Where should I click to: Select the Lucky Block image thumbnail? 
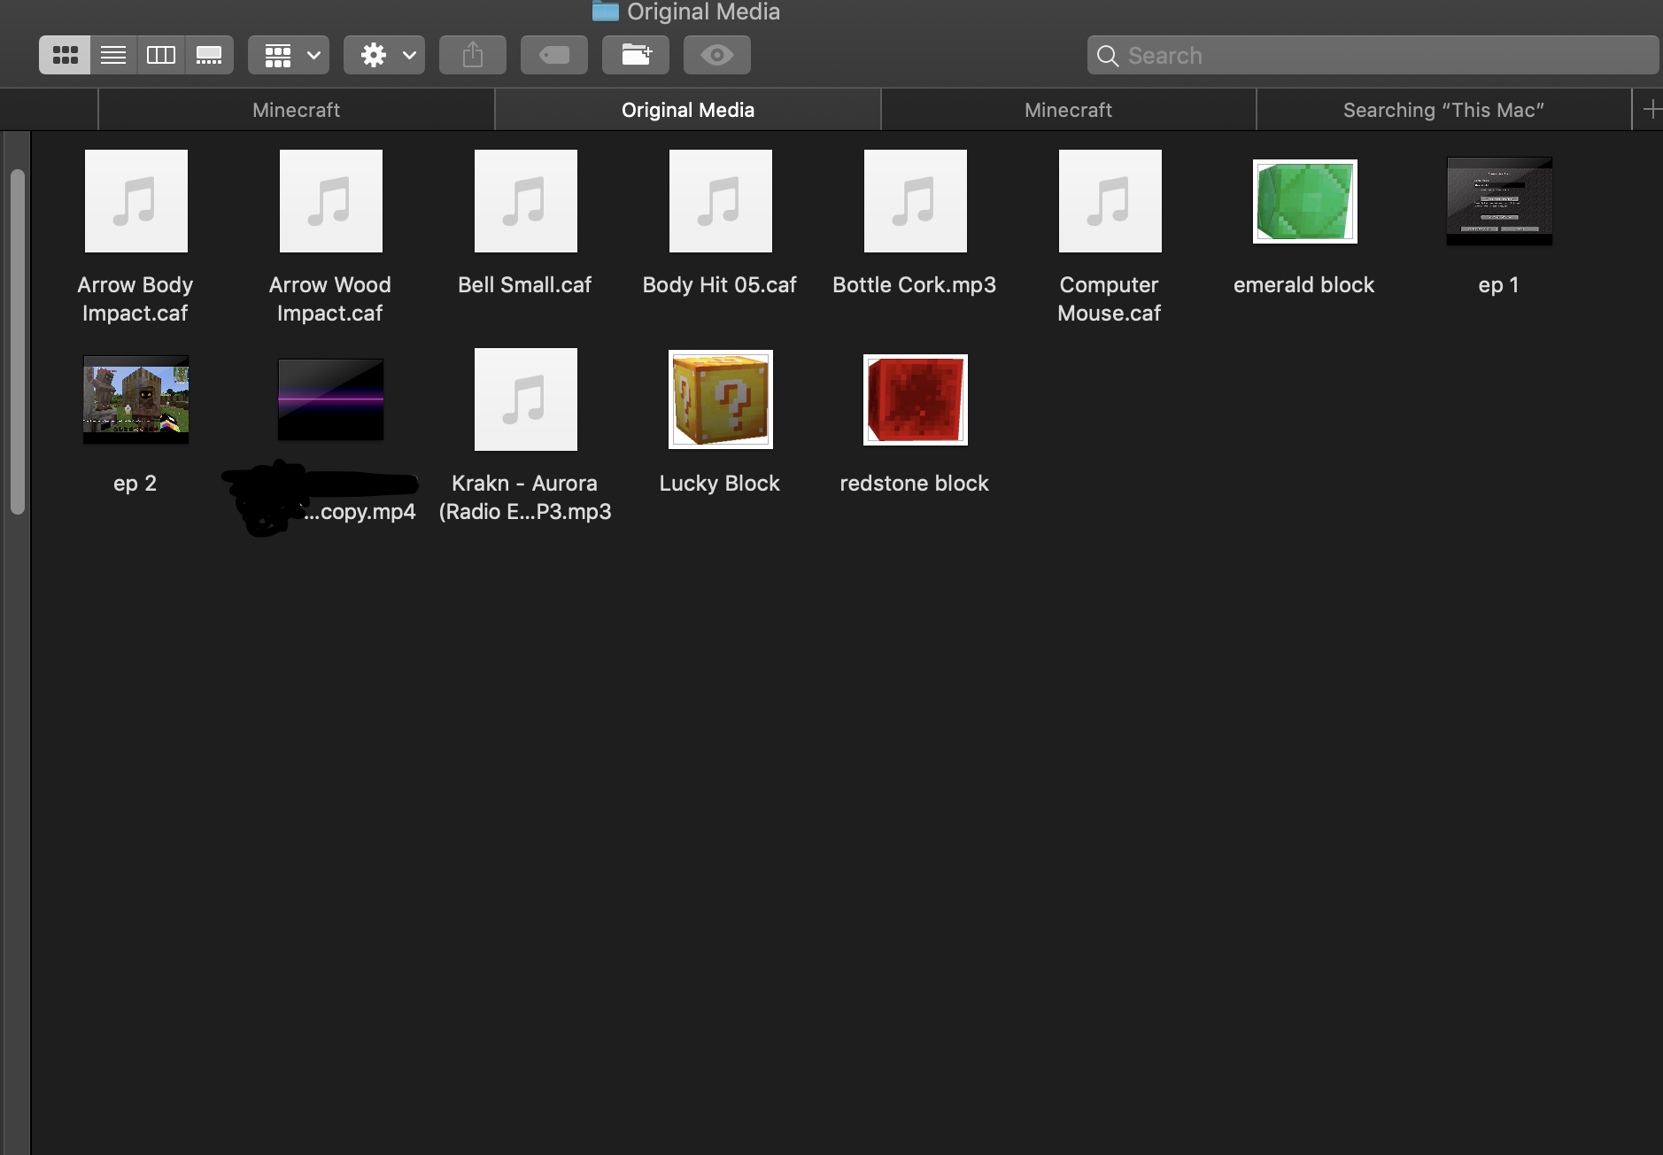721,399
